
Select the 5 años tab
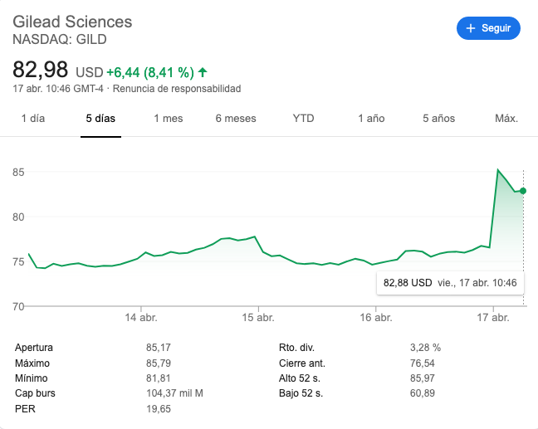439,119
